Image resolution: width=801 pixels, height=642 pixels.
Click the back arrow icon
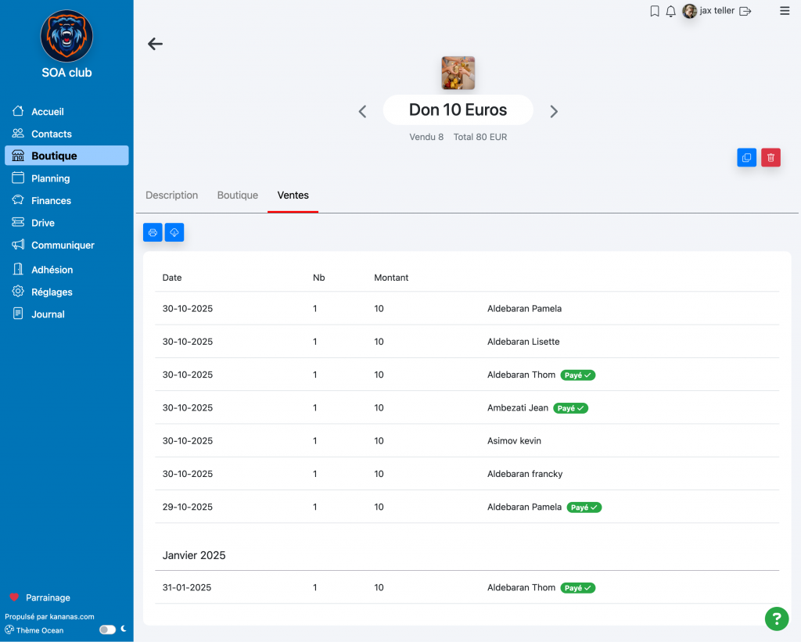point(155,44)
